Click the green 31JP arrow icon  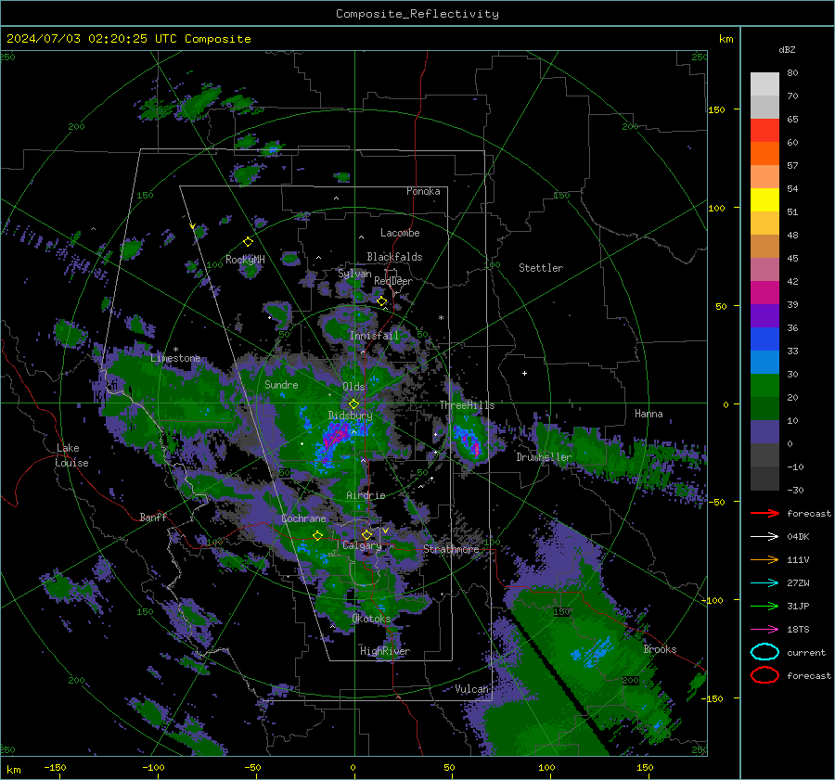764,606
